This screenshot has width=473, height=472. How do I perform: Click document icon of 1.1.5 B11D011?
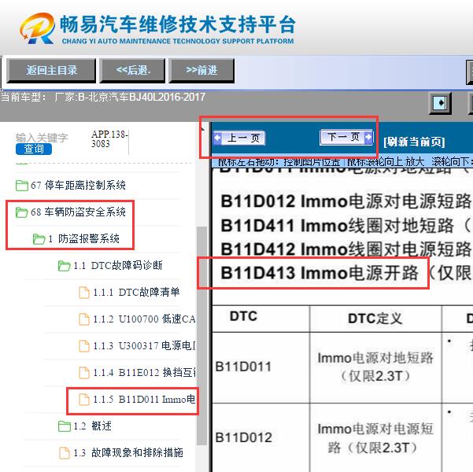pyautogui.click(x=84, y=400)
